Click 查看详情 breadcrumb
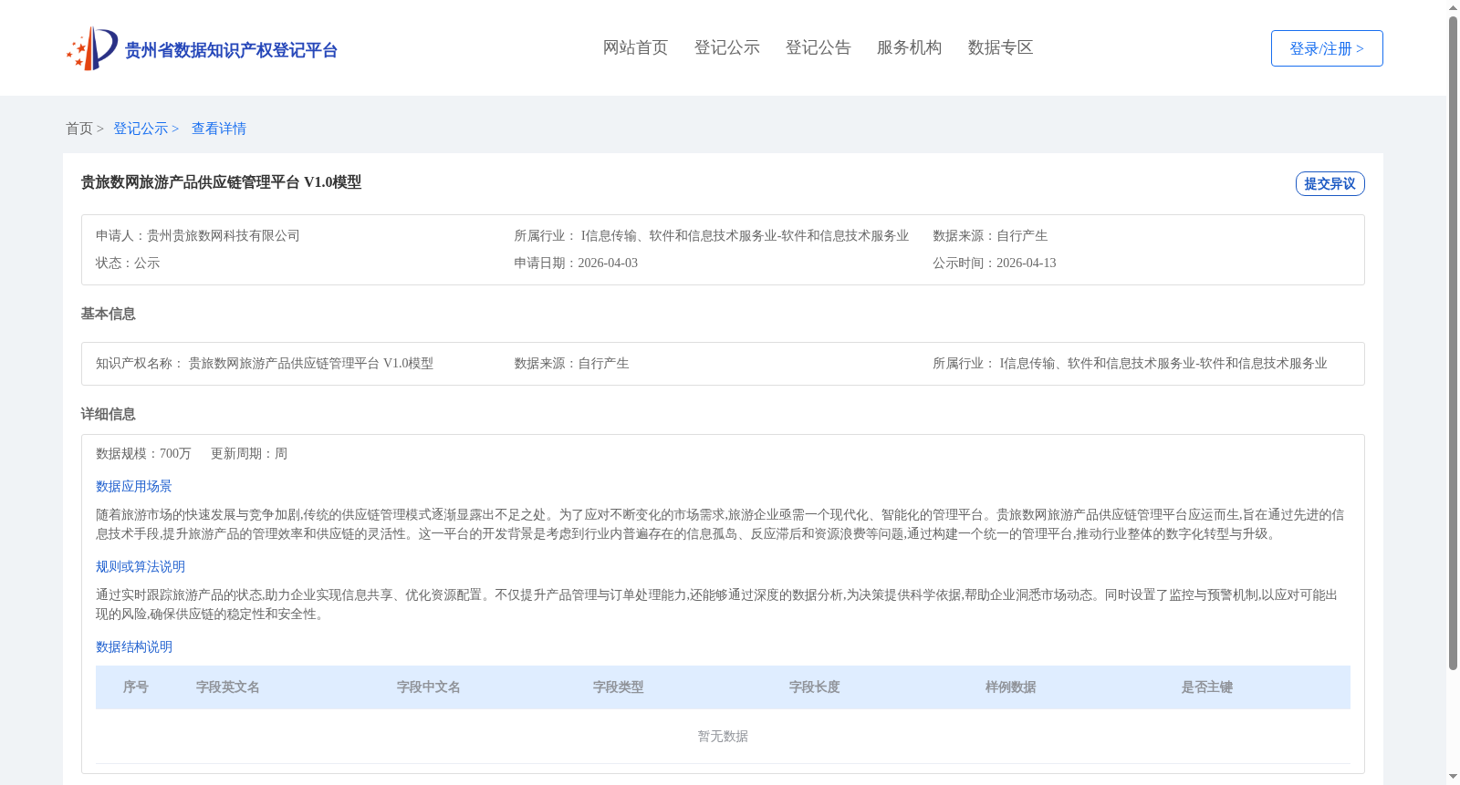1460x785 pixels. tap(219, 129)
